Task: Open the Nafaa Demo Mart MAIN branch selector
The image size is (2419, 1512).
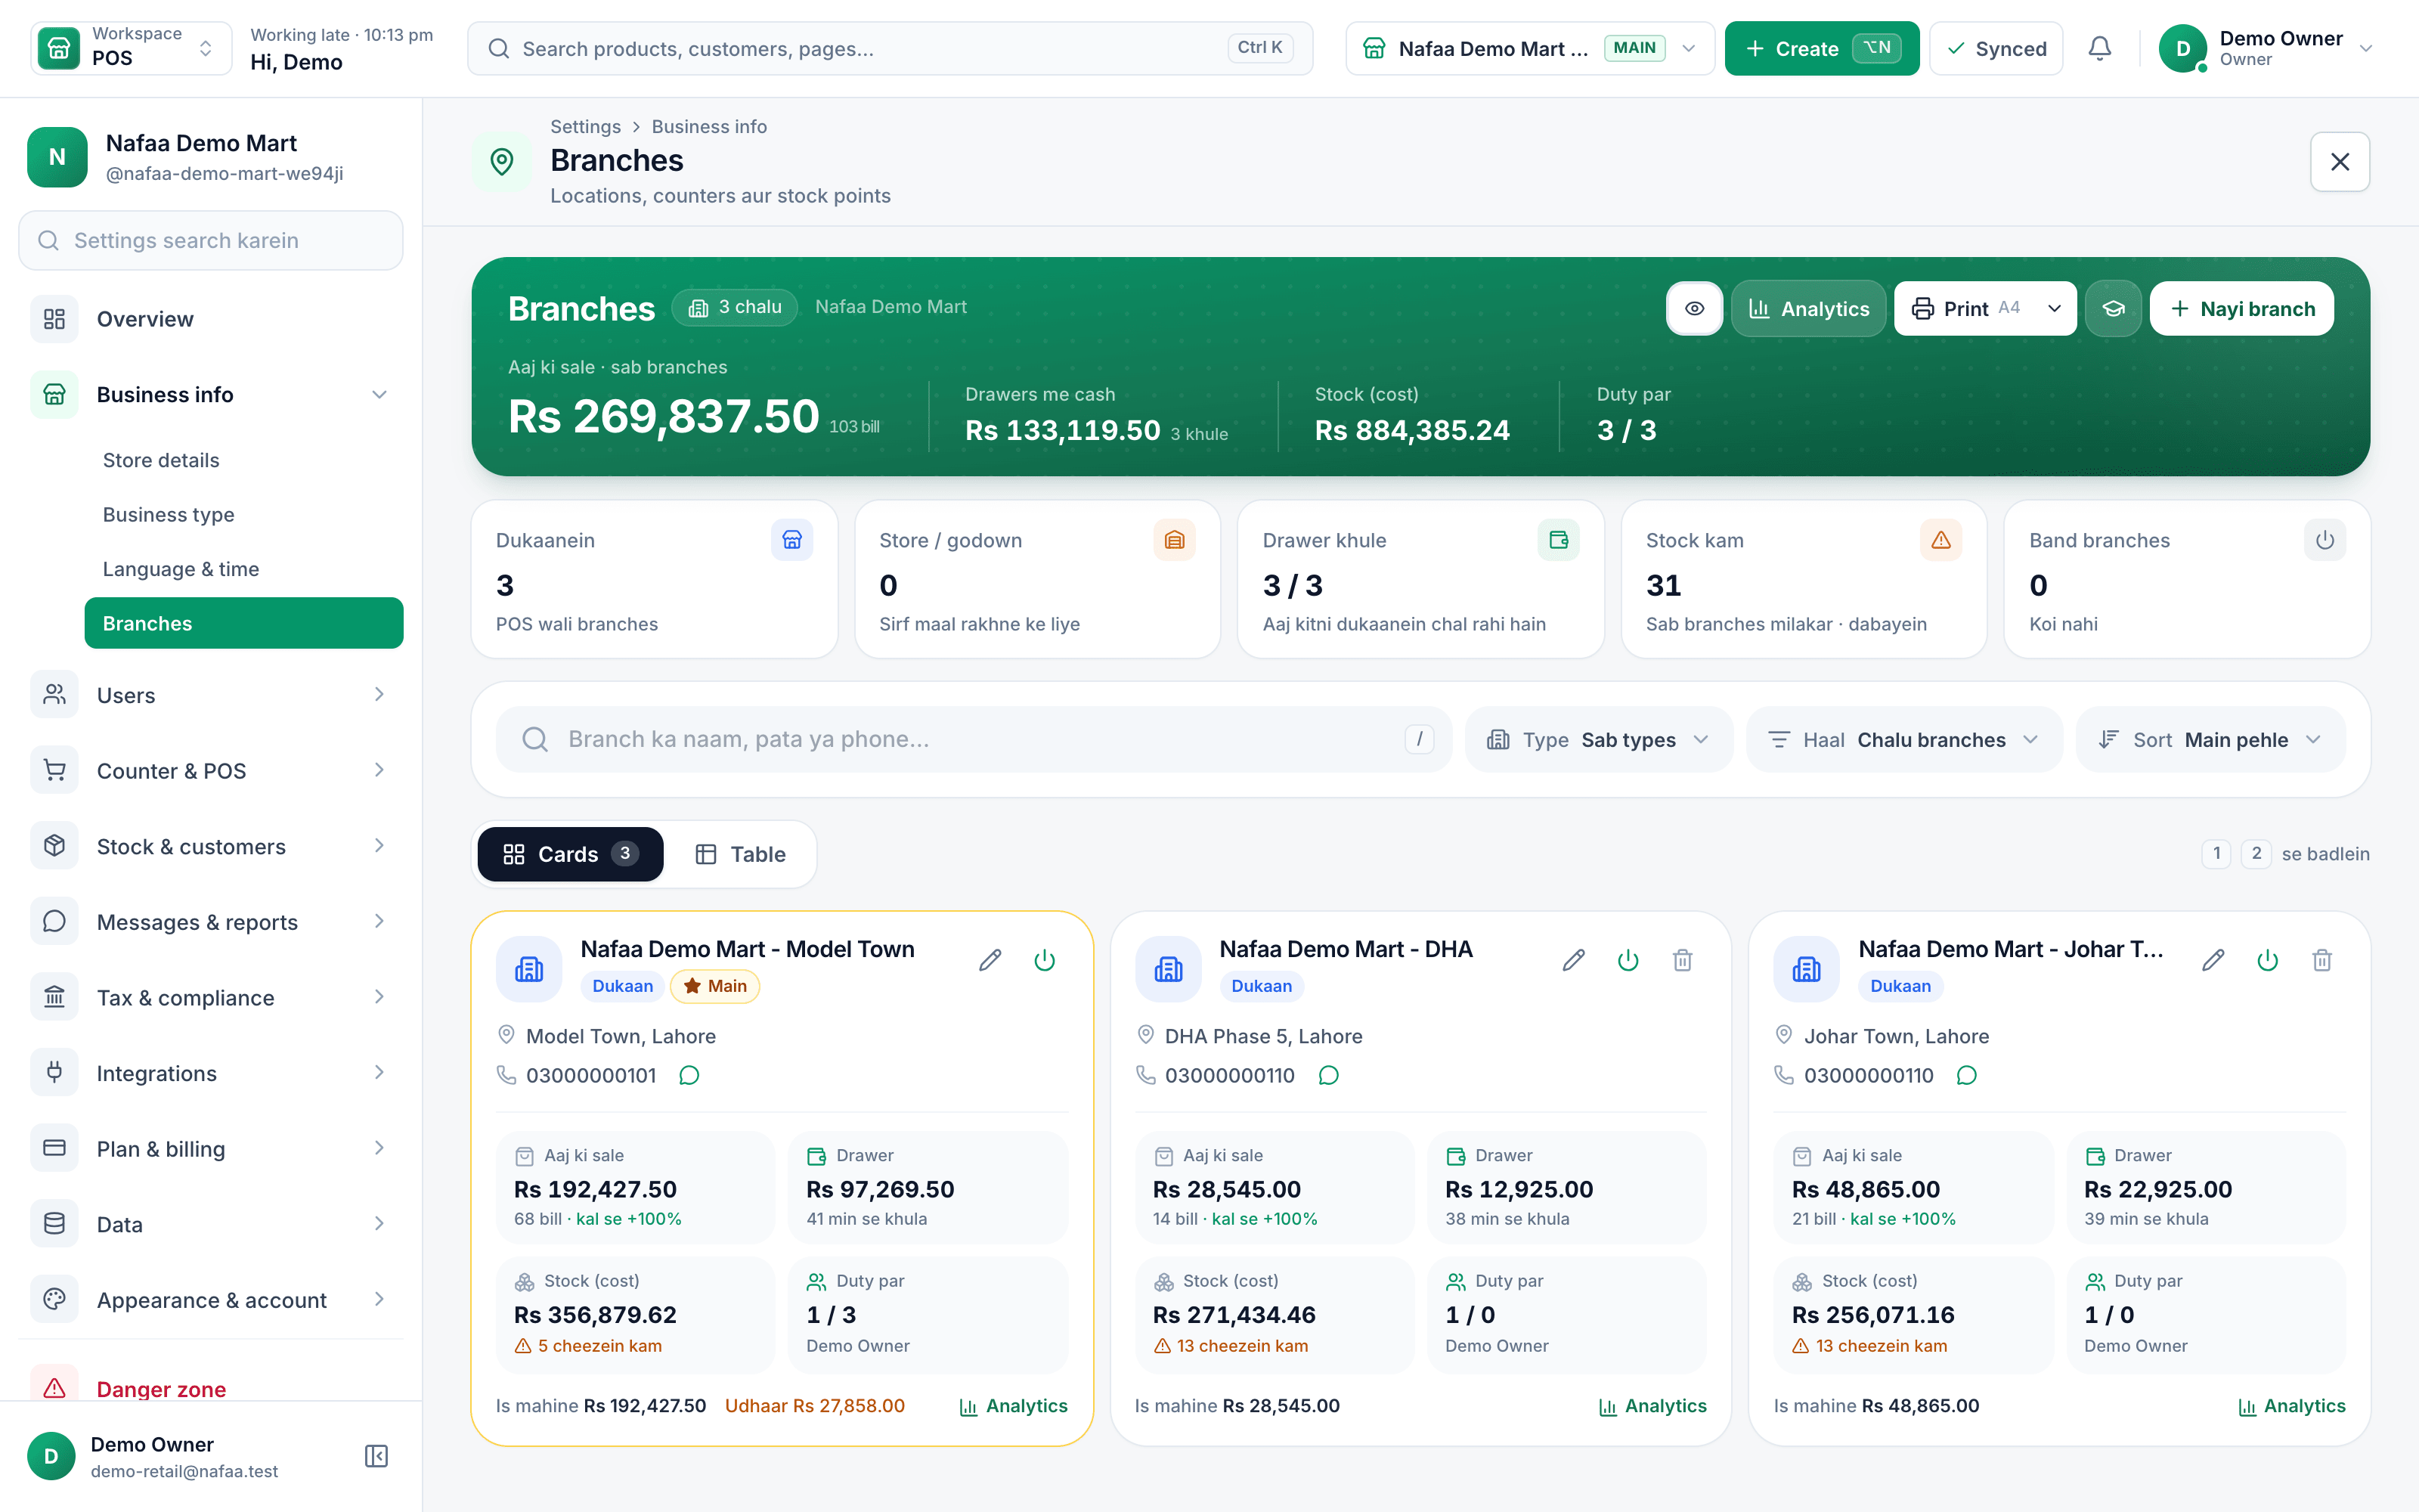Action: click(x=1529, y=48)
